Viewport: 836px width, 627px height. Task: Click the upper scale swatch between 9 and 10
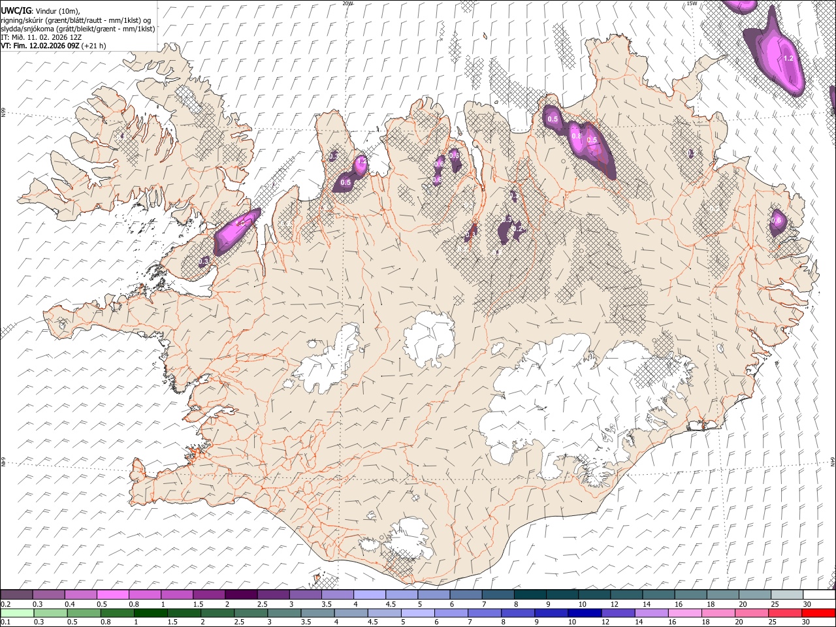562,594
